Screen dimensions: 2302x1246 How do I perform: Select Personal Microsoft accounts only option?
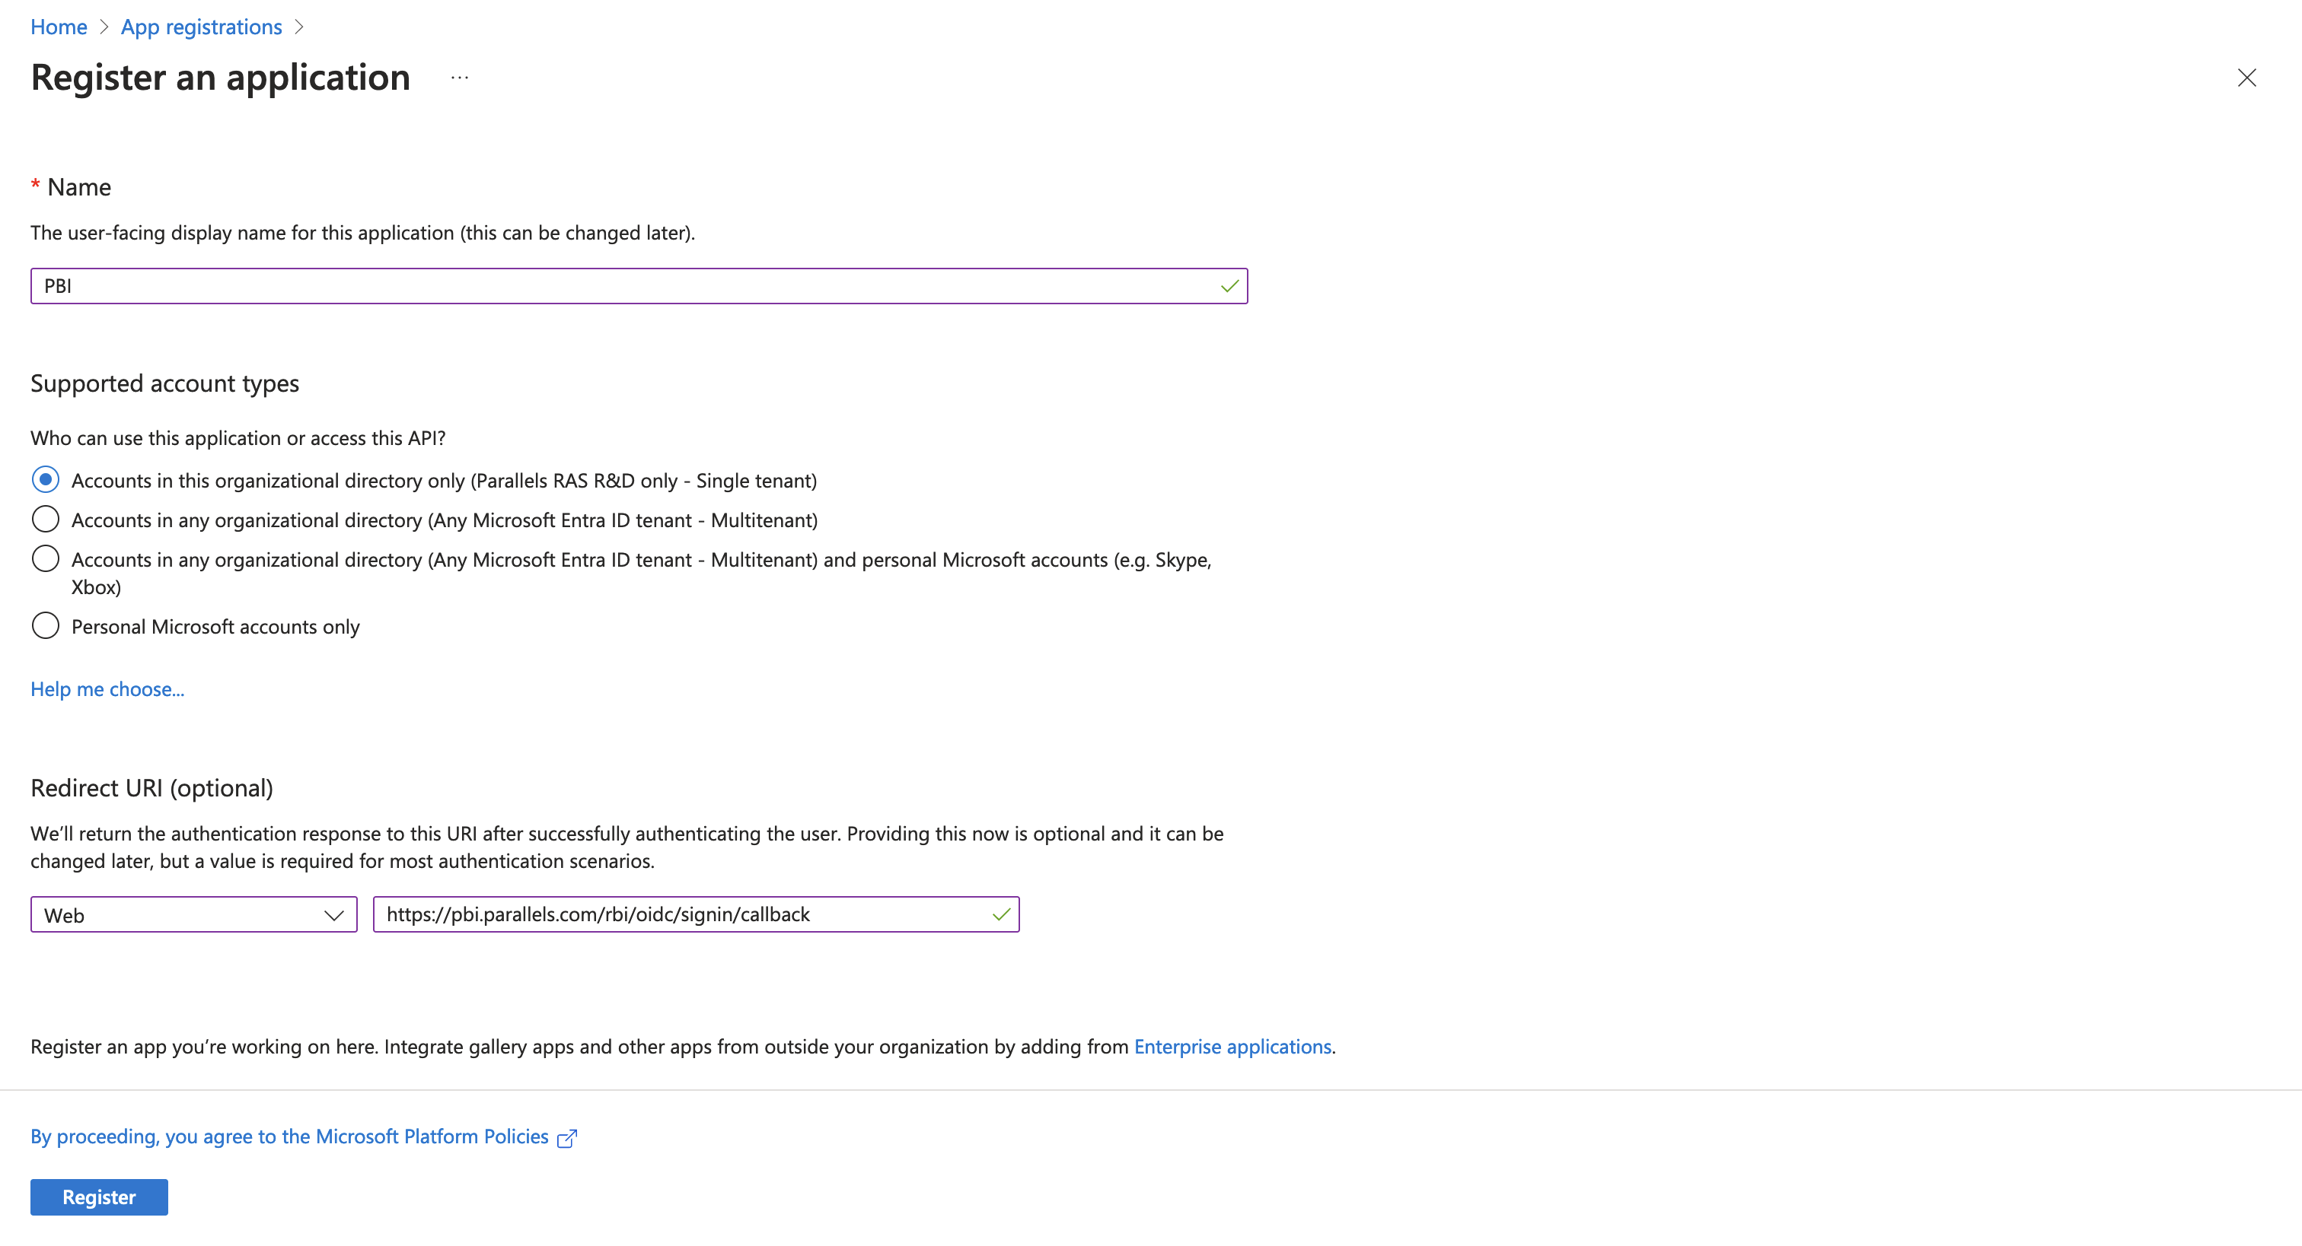click(46, 625)
